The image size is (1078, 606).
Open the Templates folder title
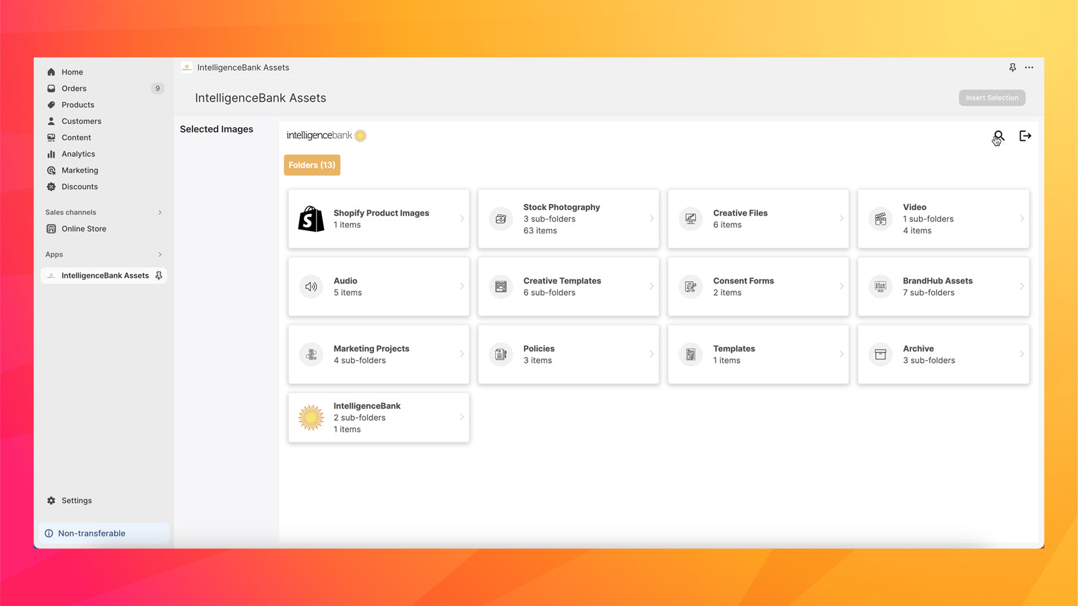pyautogui.click(x=734, y=349)
